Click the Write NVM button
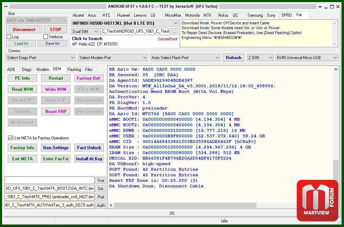Viewport: 344px width, 227px height. [x=56, y=89]
